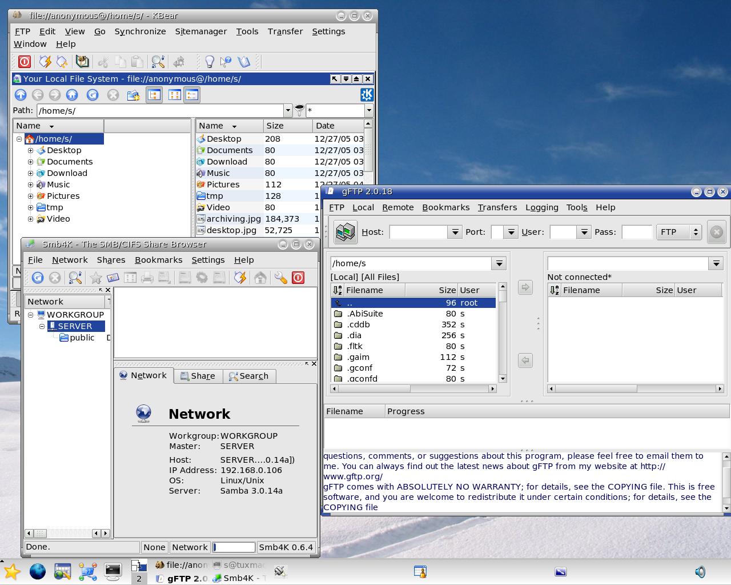Click the gFTP connect computers icon

click(346, 231)
